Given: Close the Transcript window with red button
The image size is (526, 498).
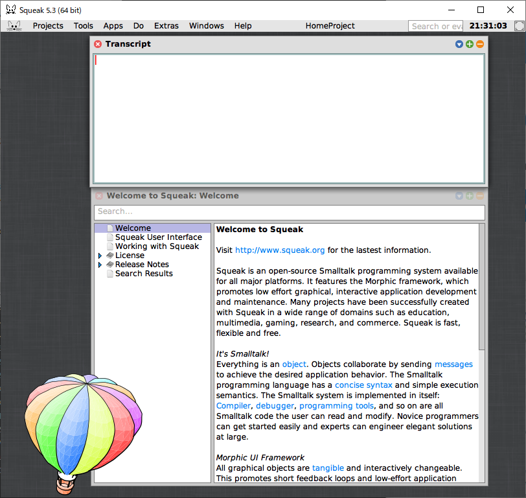Looking at the screenshot, I should pos(98,44).
